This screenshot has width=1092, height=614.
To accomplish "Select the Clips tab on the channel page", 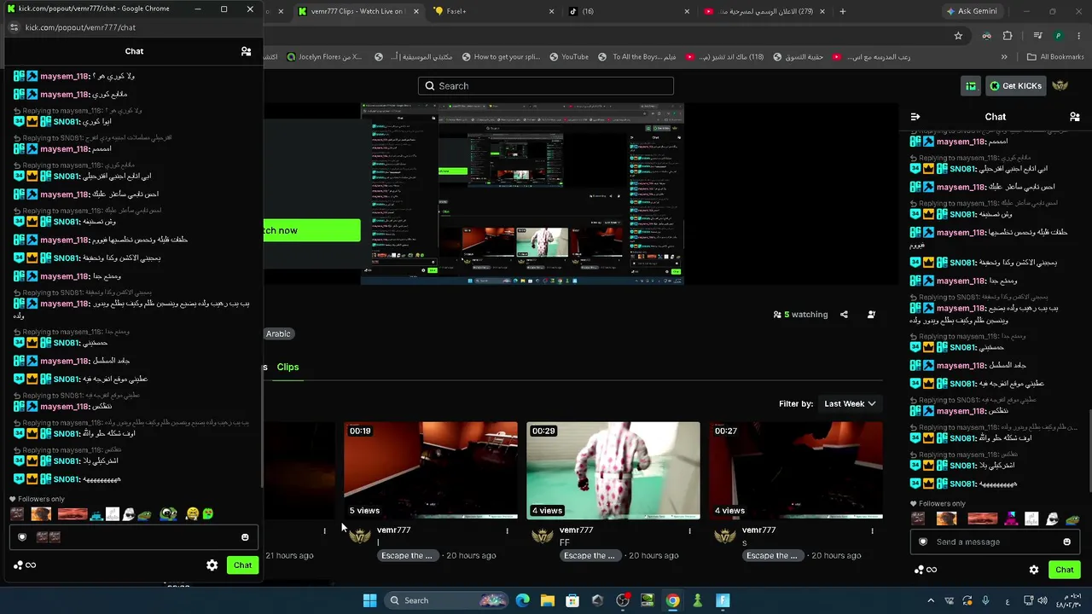I will click(x=288, y=368).
